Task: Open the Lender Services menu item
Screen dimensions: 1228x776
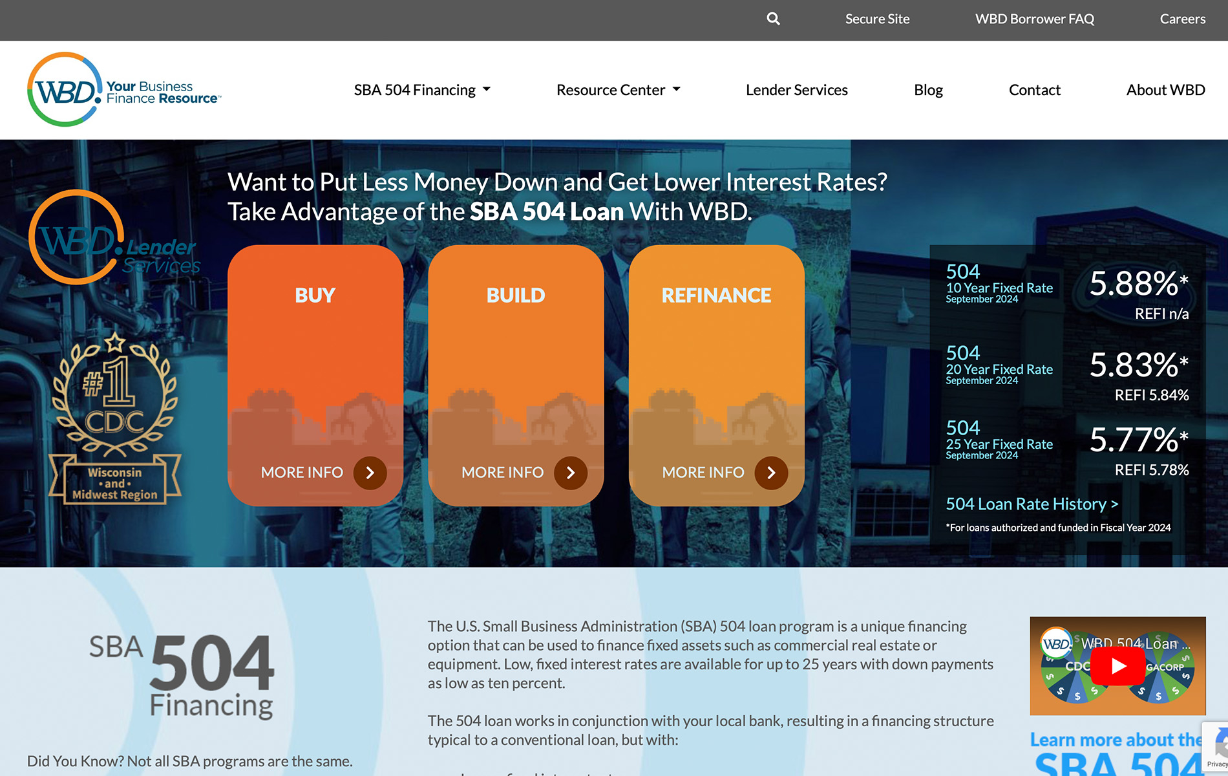Action: click(796, 90)
